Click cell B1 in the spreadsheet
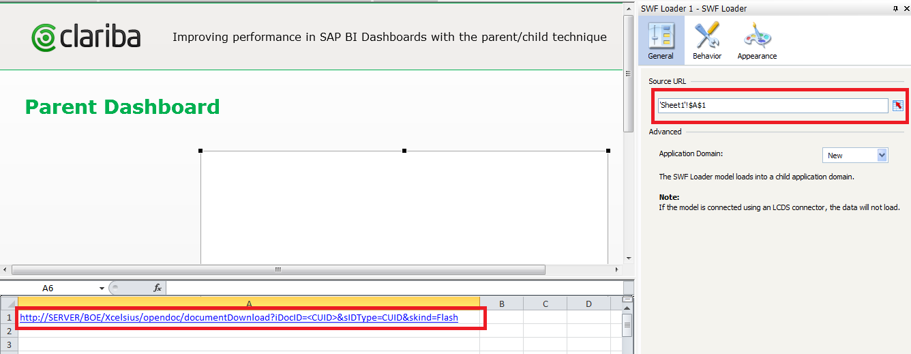Viewport: 911px width, 354px height. (x=501, y=317)
